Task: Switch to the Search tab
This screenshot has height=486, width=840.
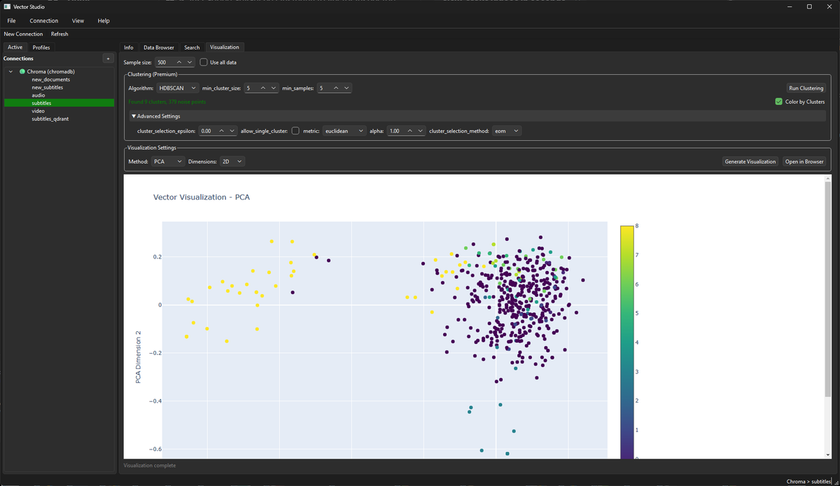Action: [x=192, y=48]
